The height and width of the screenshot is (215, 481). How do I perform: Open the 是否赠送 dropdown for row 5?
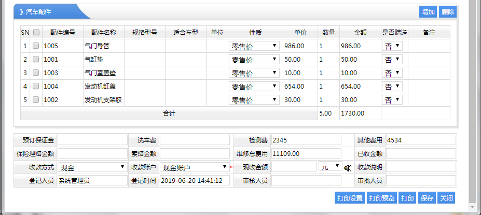point(392,100)
